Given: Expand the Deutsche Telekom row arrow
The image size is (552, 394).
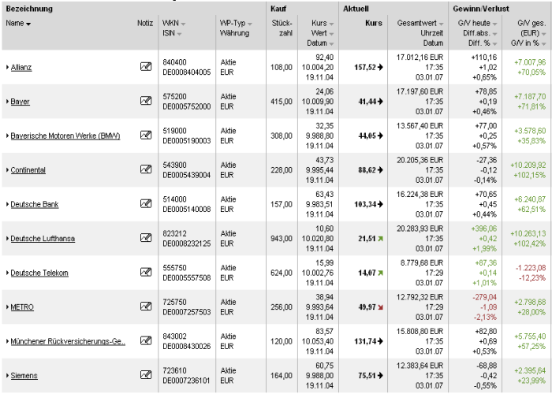Looking at the screenshot, I should click(7, 273).
